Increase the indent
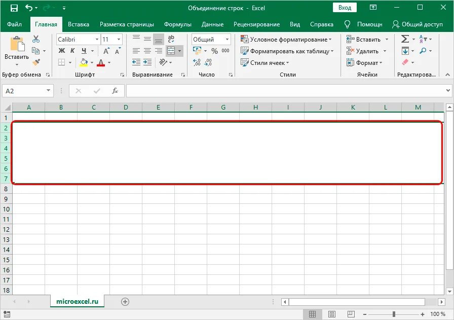454x320 pixels. [x=147, y=62]
